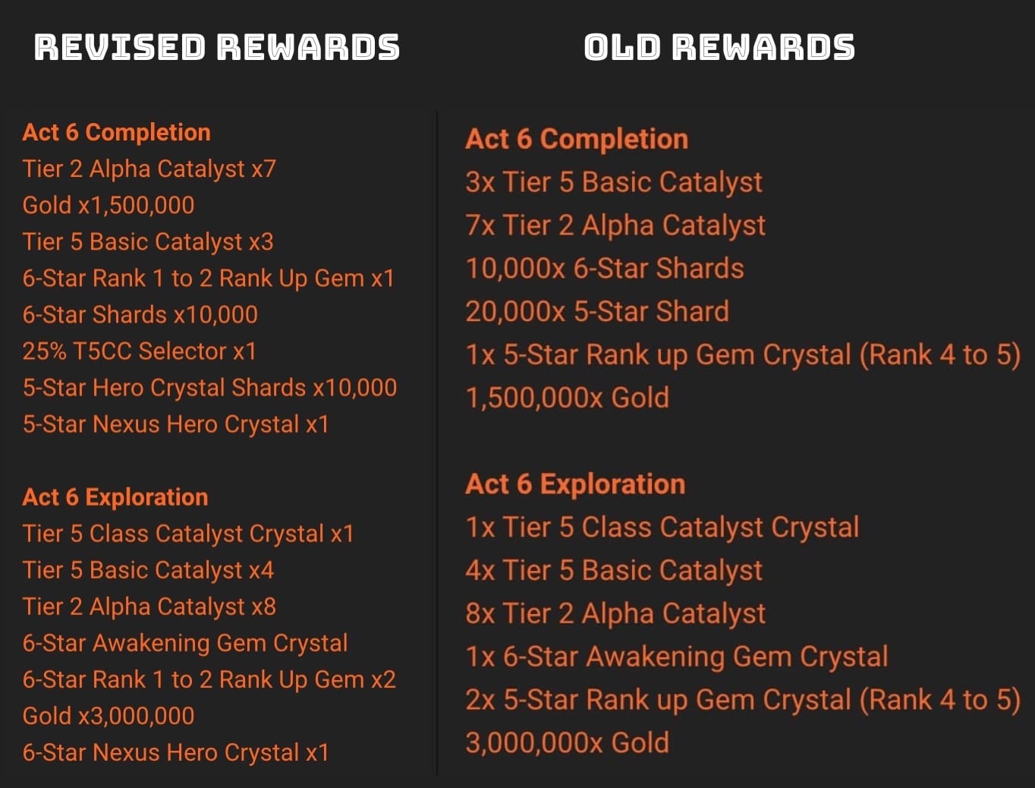Screen dimensions: 1035x788
Task: Select 2x 5-Star Rank up Gem Crystal line
Action: click(x=743, y=700)
